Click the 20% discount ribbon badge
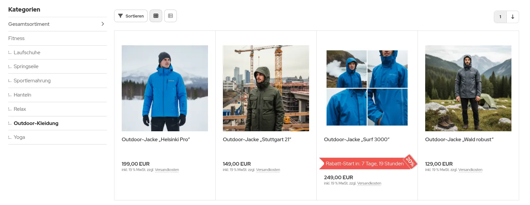Image resolution: width=530 pixels, height=205 pixels. coord(410,162)
